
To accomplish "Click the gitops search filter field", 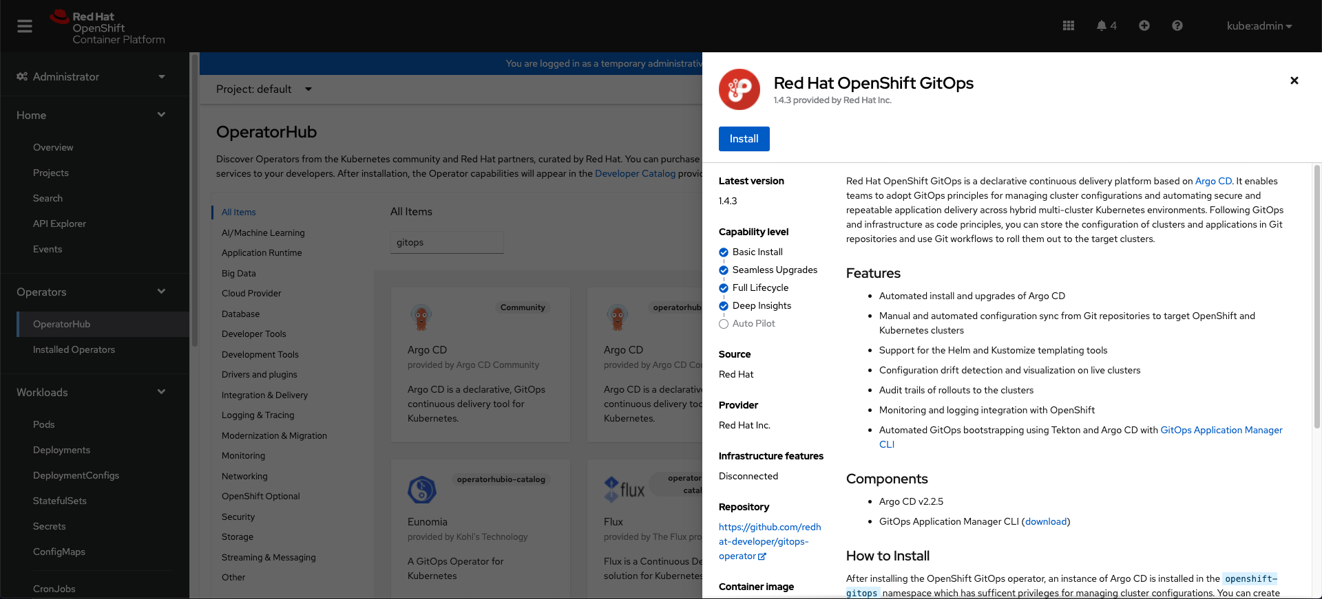I will point(447,242).
